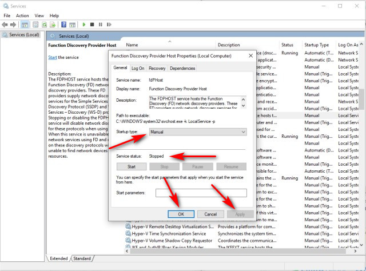
Task: Click the 'fdPHost' service name value
Action: coord(156,80)
